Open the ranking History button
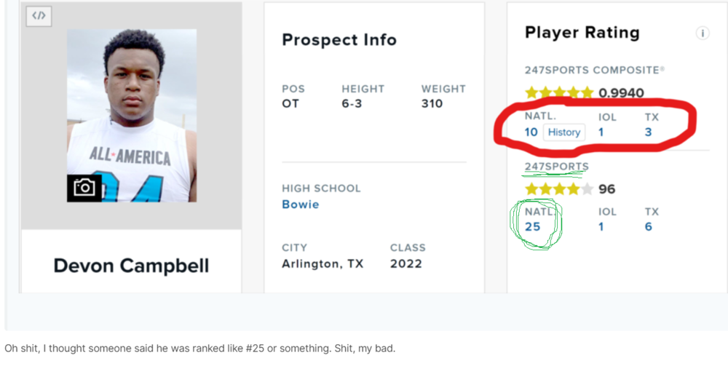 click(x=564, y=132)
